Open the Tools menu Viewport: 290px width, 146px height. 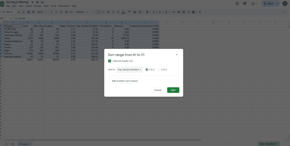[54, 6]
